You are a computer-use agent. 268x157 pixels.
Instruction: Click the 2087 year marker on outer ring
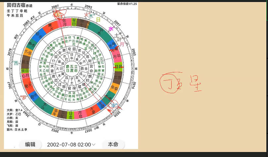(55, 7)
